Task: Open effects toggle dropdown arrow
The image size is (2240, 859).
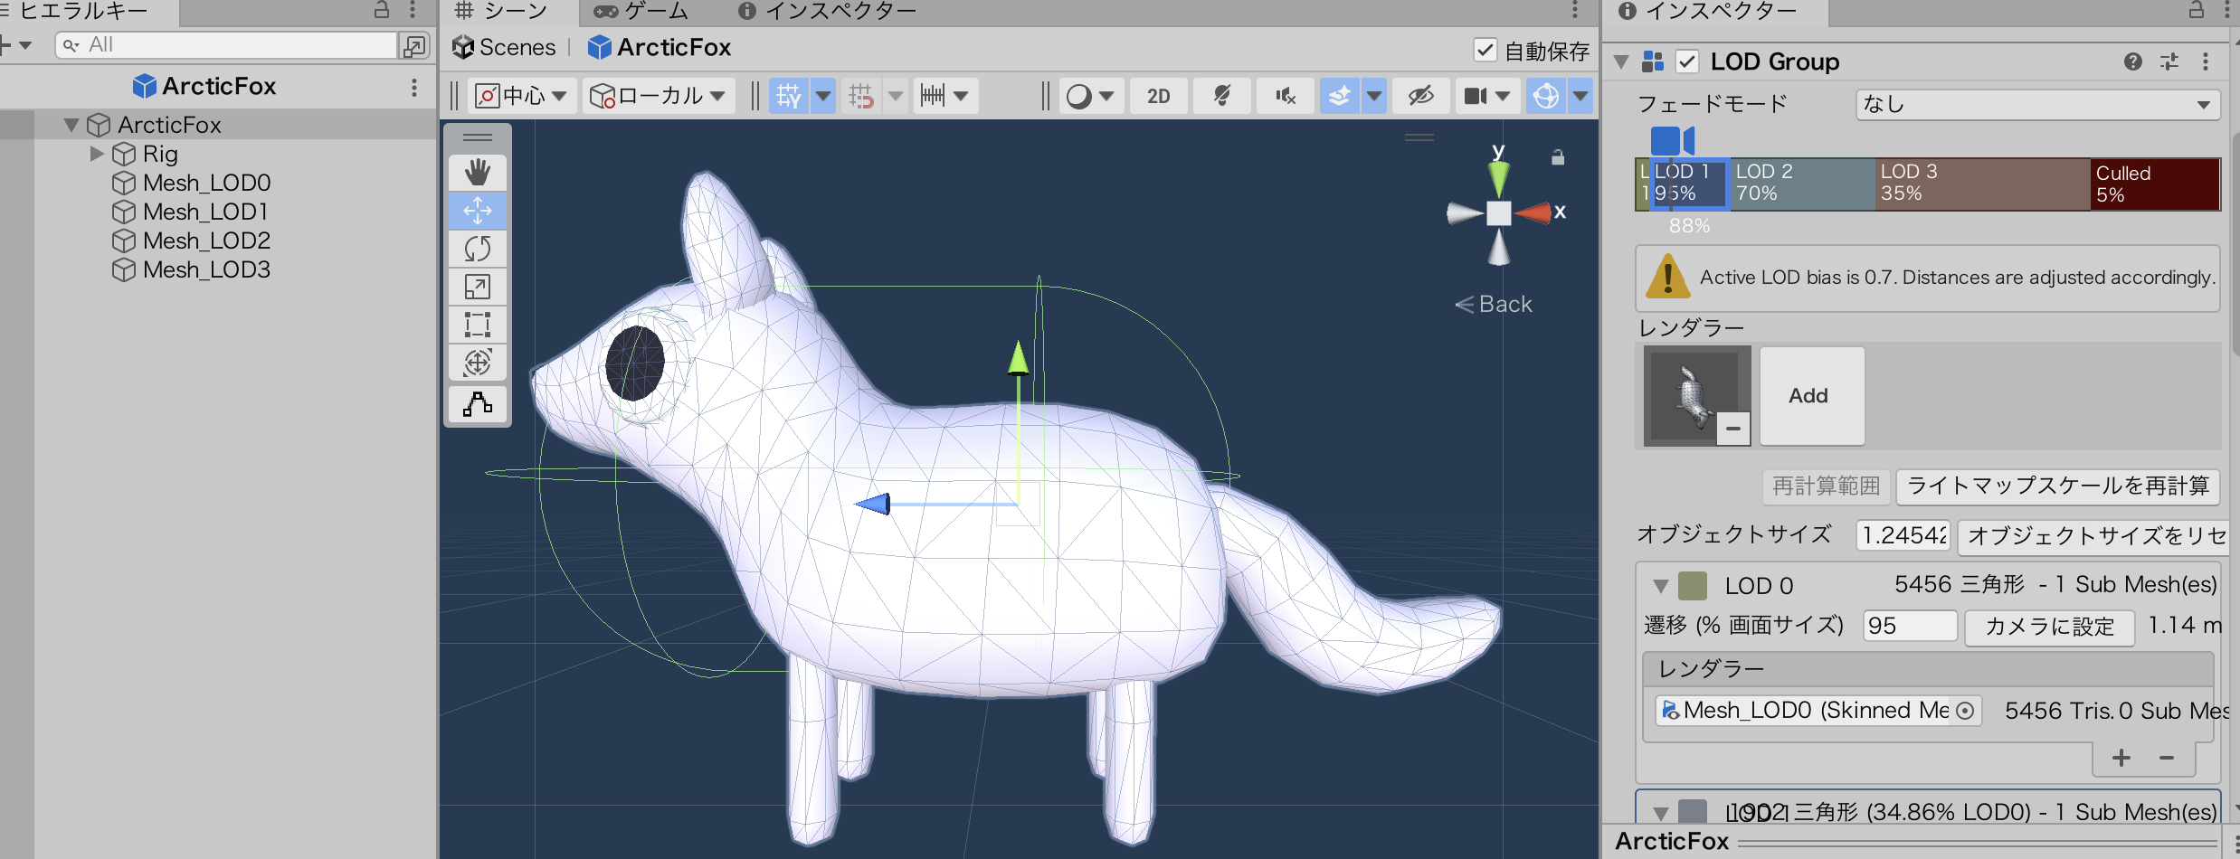Action: pos(1374,96)
